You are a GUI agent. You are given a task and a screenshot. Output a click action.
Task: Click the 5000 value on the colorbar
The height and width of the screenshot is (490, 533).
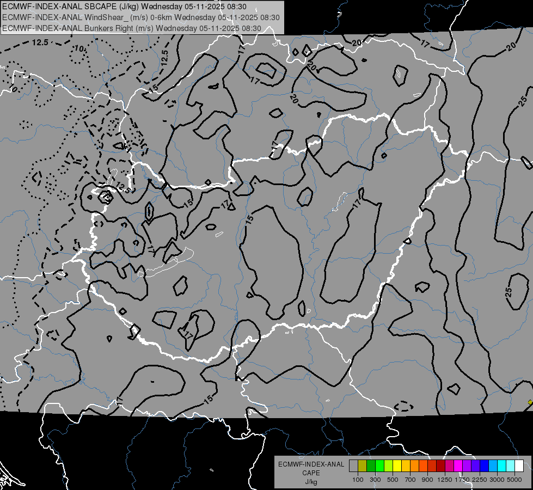tap(514, 480)
